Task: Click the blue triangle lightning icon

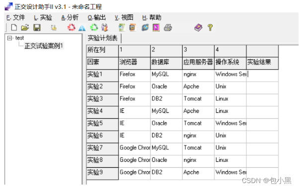Action: pyautogui.click(x=82, y=28)
